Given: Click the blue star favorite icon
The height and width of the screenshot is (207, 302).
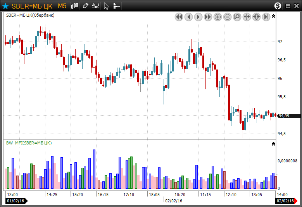Looking at the screenshot, I should 5,6.
